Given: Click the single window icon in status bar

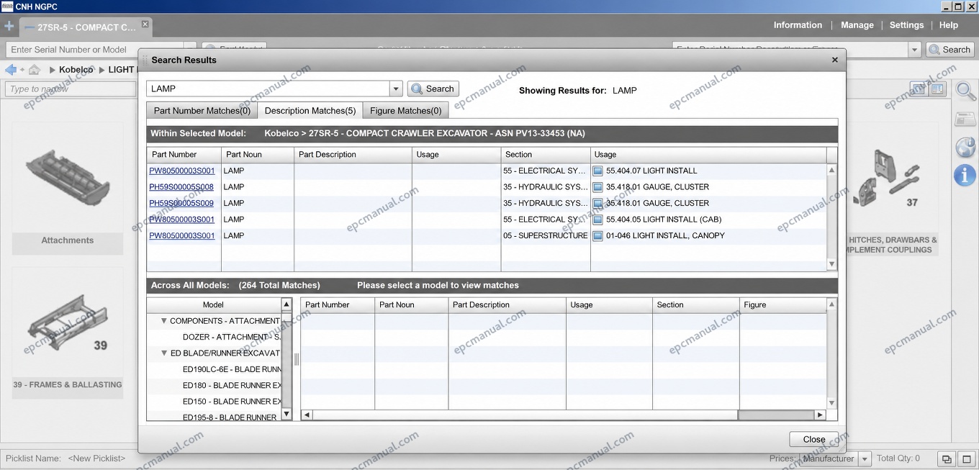Looking at the screenshot, I should (965, 459).
